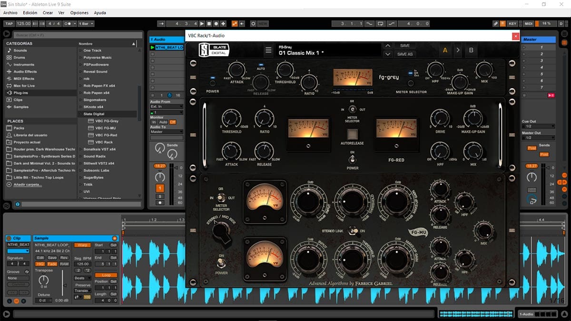This screenshot has width=571, height=321.
Task: Start playback with the transport Play button
Action: pyautogui.click(x=202, y=23)
